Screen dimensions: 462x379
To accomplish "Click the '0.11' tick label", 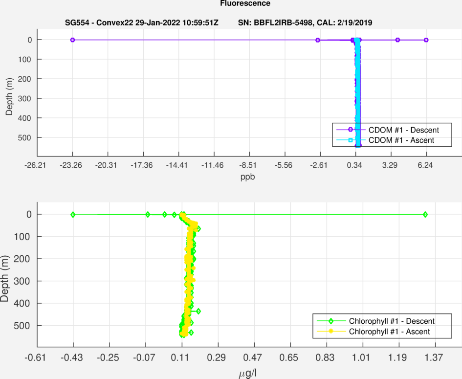I will tap(180, 357).
